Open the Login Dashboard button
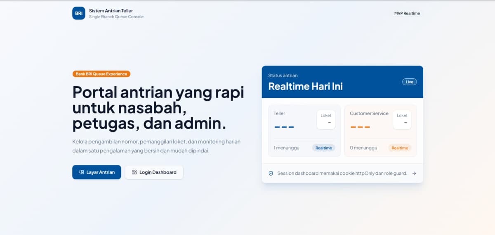Screen dimensions: 495x235 (154, 172)
